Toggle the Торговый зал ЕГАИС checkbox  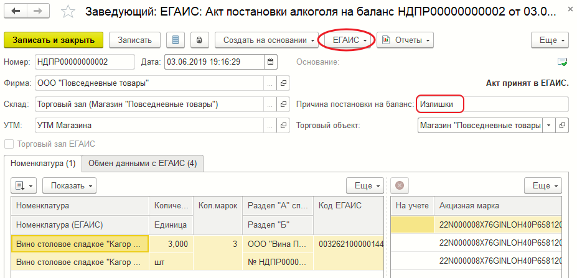click(9, 144)
